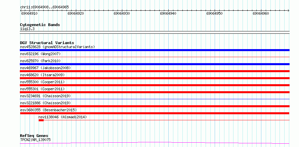Click the red bar under nsv469967
This screenshot has height=147, width=299.
[155, 71]
